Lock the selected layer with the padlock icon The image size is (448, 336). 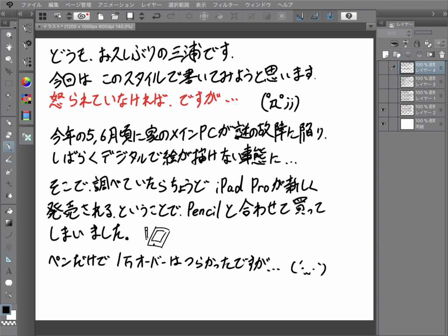click(417, 43)
